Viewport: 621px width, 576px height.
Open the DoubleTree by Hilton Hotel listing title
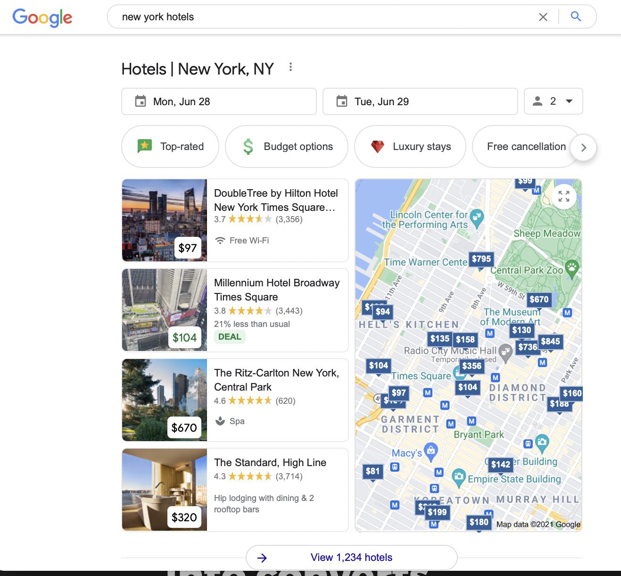pos(276,200)
